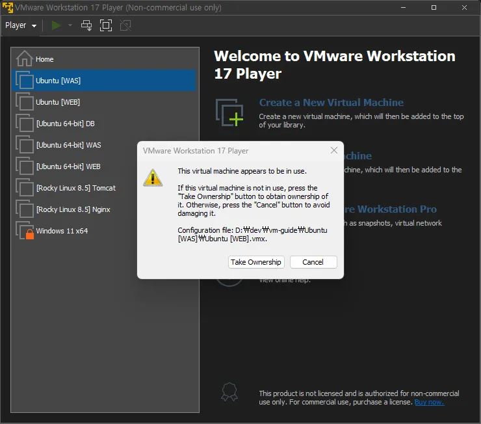Image resolution: width=481 pixels, height=424 pixels.
Task: Click Send Ctrl+Alt+Del toolbar icon
Action: click(86, 25)
